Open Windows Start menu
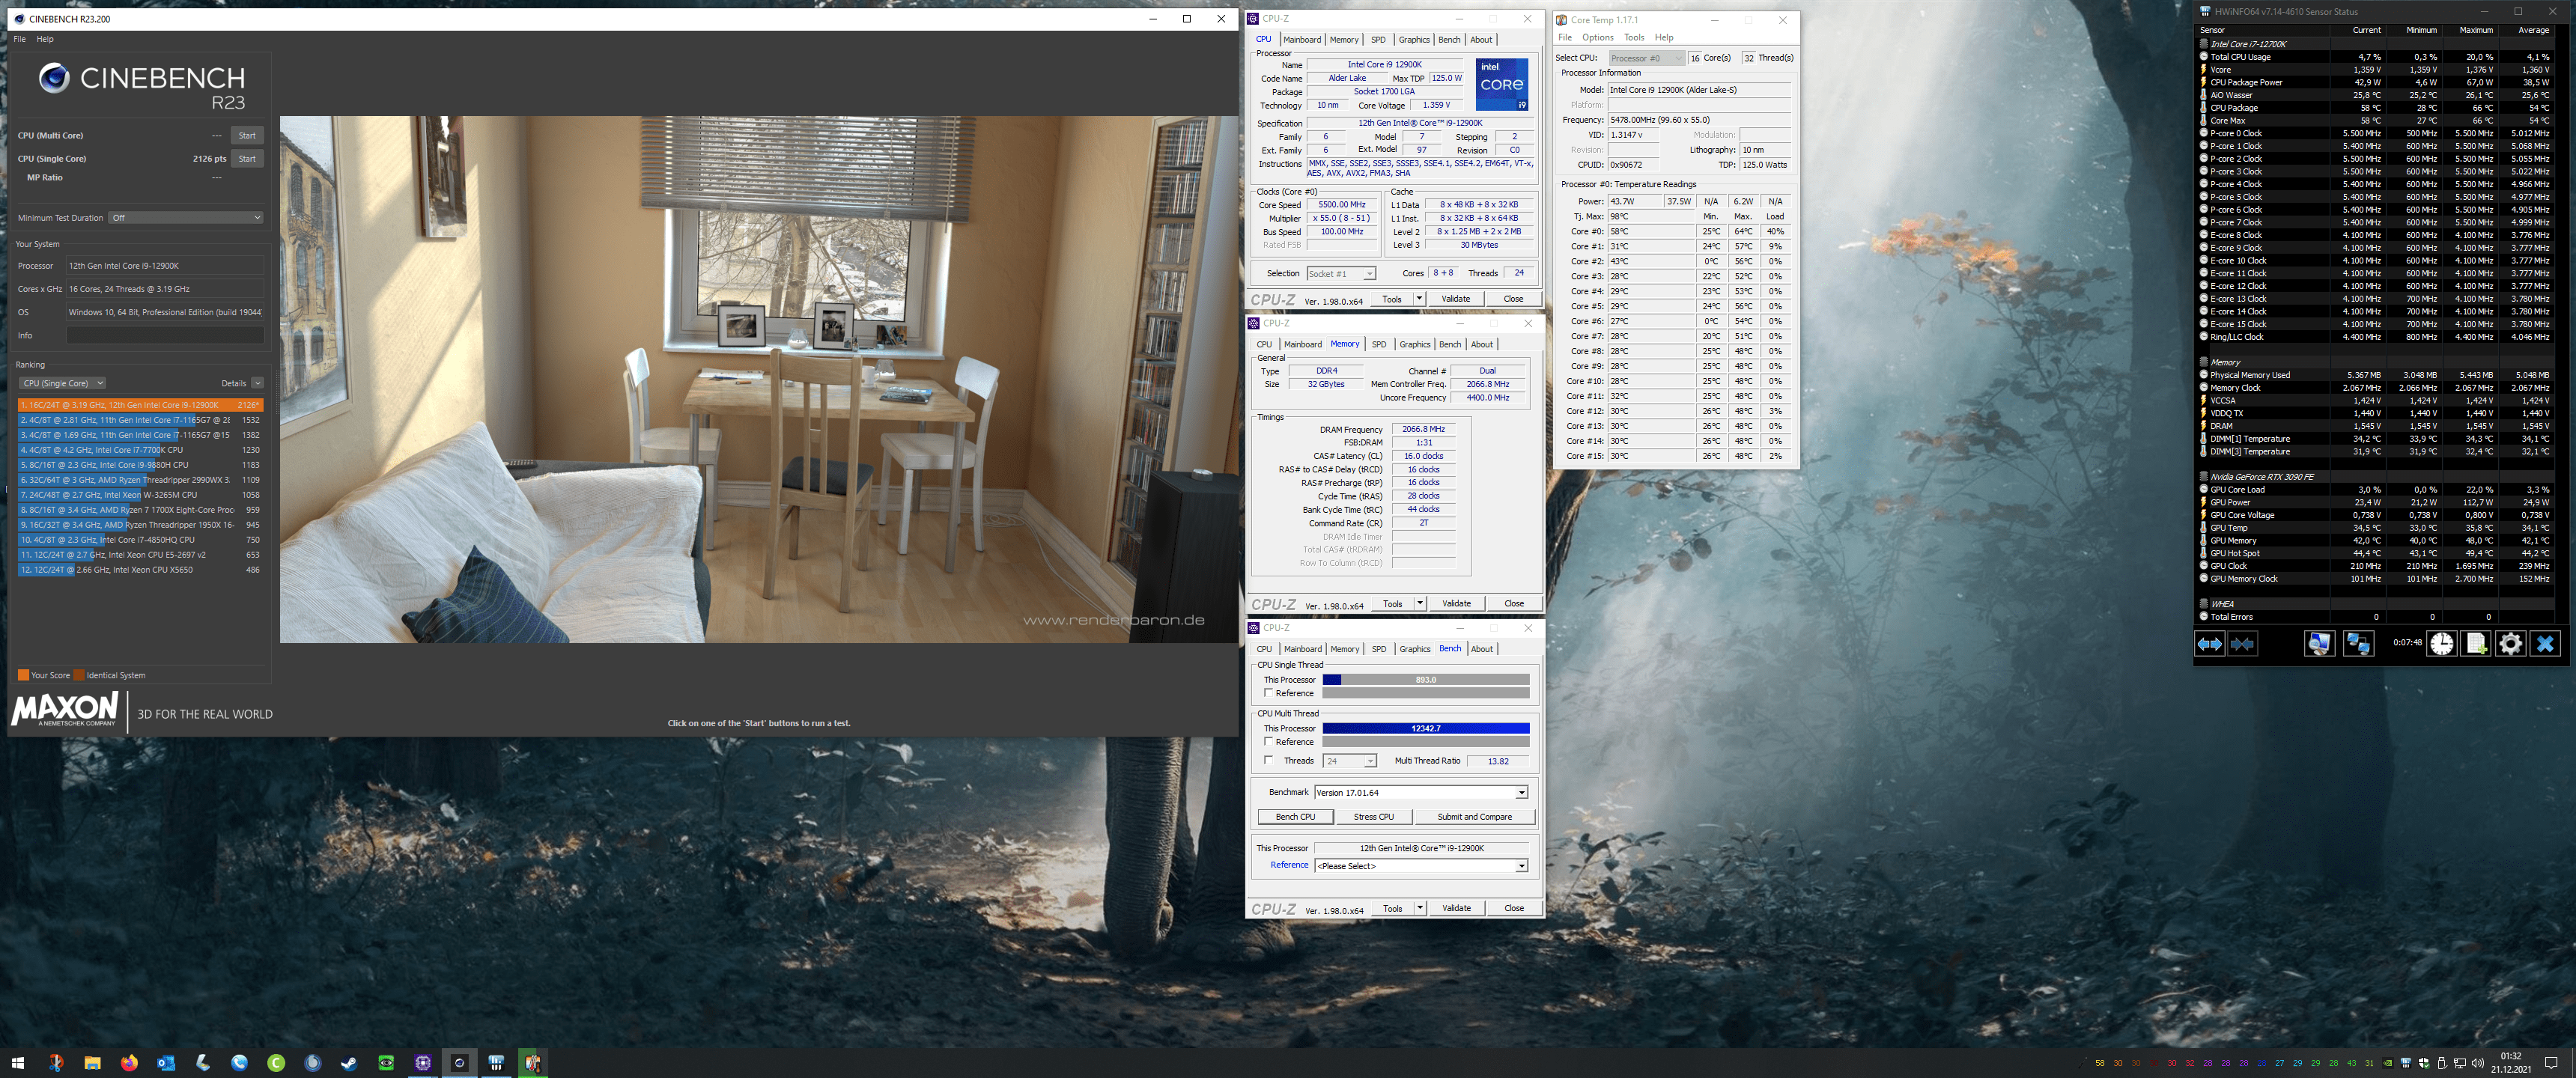 [18, 1062]
